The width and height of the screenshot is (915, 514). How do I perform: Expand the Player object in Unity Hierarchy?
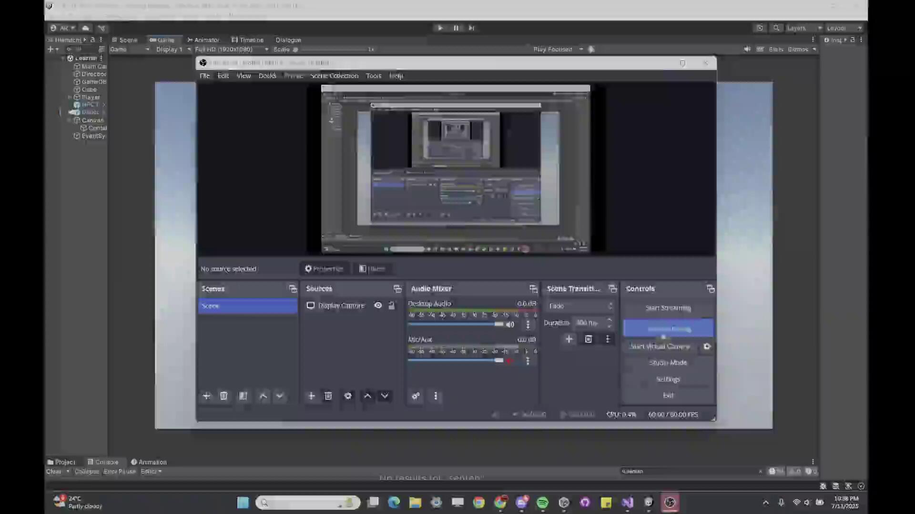[x=70, y=97]
